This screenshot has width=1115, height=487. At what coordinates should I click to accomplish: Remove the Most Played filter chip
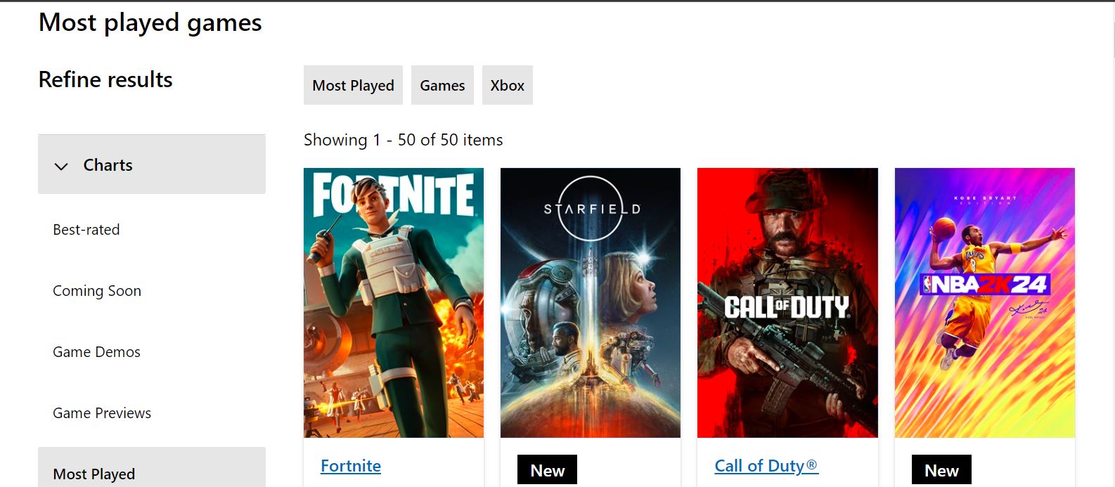click(353, 85)
